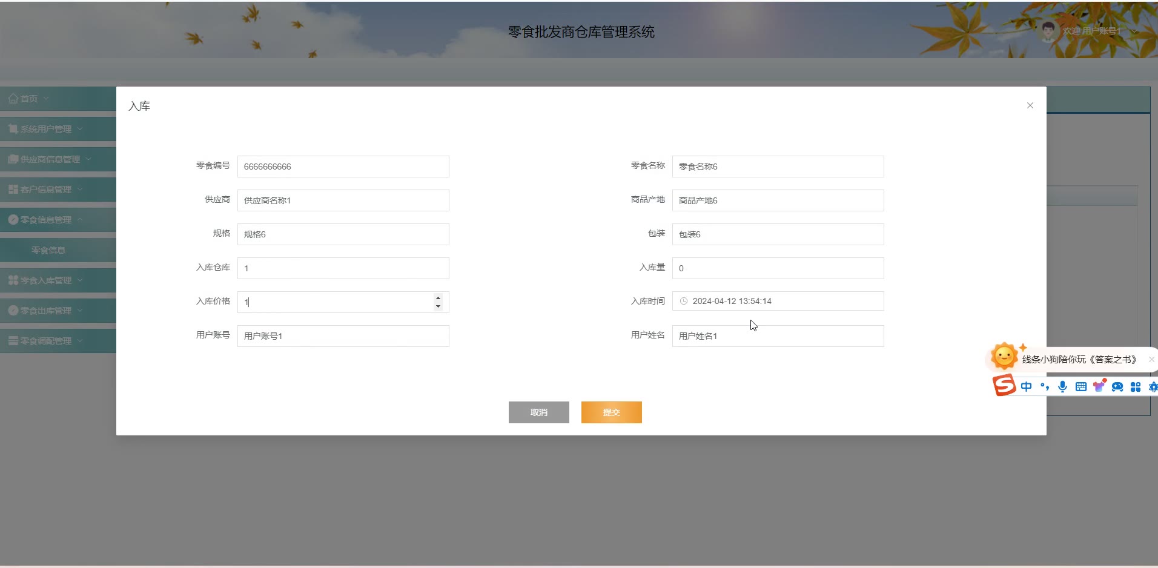
Task: Click the game controller icon
Action: (1117, 387)
